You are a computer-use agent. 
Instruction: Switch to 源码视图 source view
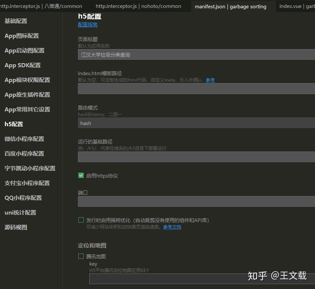coord(15,227)
